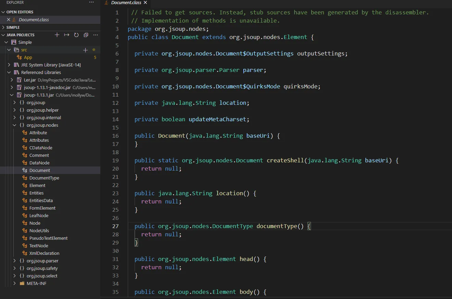This screenshot has width=452, height=299.
Task: Click the DocumentType class icon
Action: point(25,178)
